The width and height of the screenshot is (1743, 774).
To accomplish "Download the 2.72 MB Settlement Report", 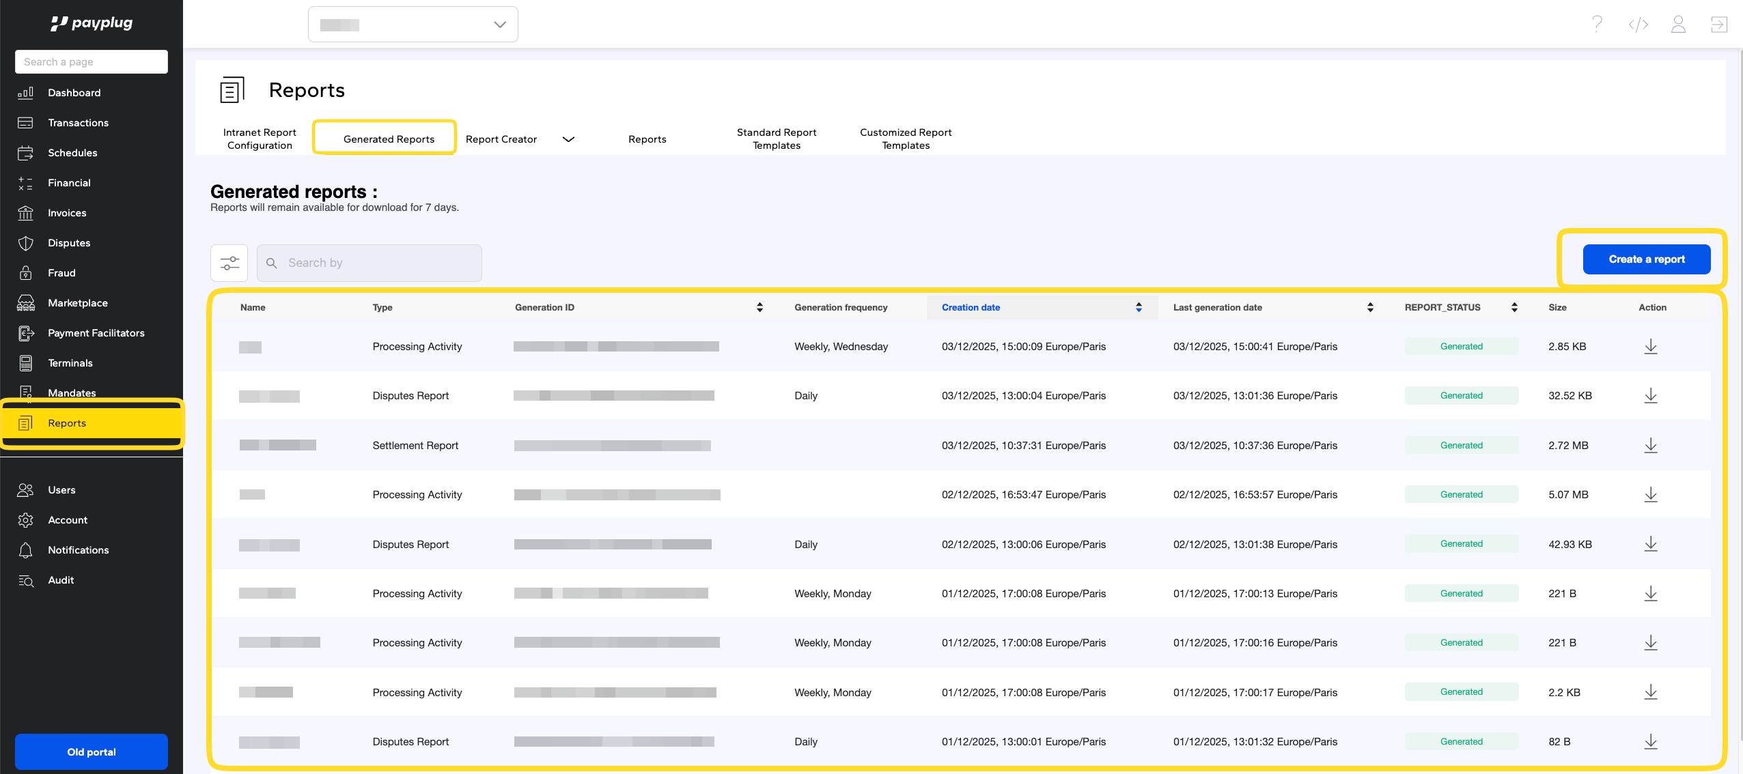I will pyautogui.click(x=1650, y=446).
